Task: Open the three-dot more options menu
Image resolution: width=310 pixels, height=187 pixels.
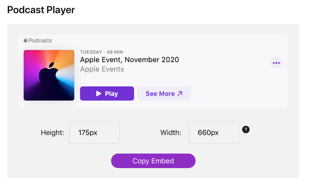Action: (276, 63)
